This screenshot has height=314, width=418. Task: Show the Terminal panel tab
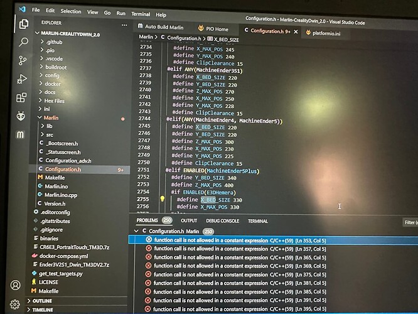coord(257,221)
